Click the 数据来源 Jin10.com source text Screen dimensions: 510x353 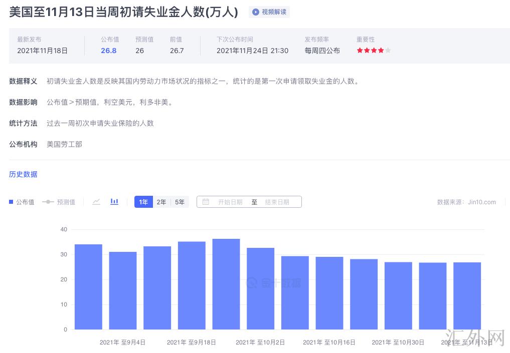pos(466,202)
